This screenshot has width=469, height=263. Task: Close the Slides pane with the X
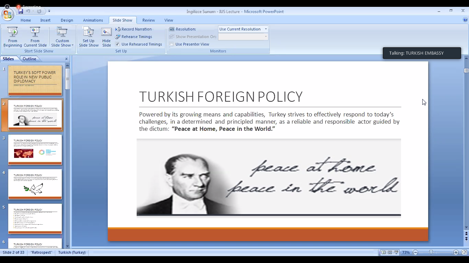click(x=67, y=59)
